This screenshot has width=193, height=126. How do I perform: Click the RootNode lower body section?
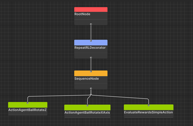(91, 22)
